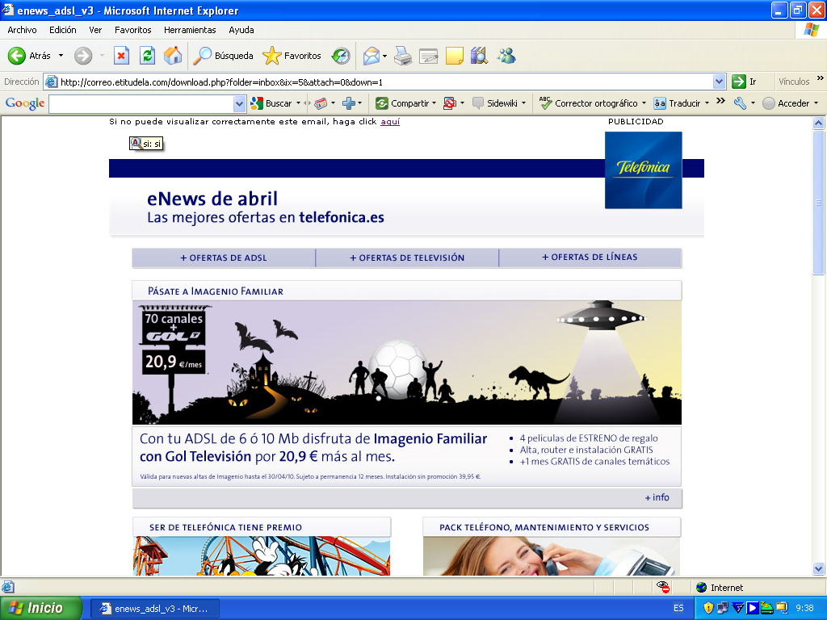827x620 pixels.
Task: Go to the Home page icon
Action: click(x=173, y=56)
